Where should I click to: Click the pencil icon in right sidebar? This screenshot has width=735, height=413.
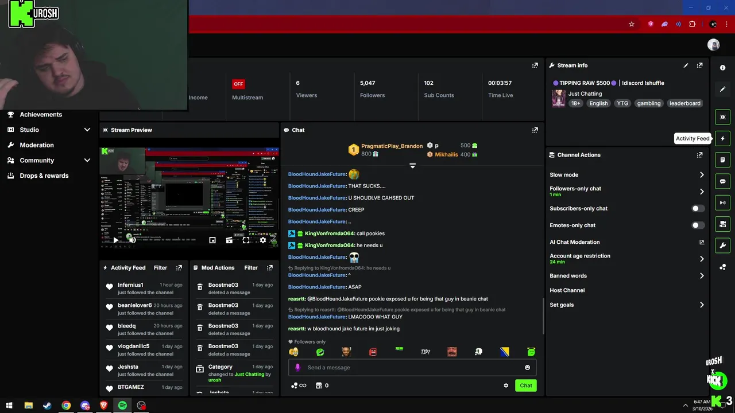pyautogui.click(x=722, y=89)
